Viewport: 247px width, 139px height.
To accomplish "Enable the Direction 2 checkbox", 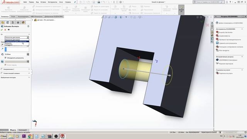I will click(x=2, y=69).
